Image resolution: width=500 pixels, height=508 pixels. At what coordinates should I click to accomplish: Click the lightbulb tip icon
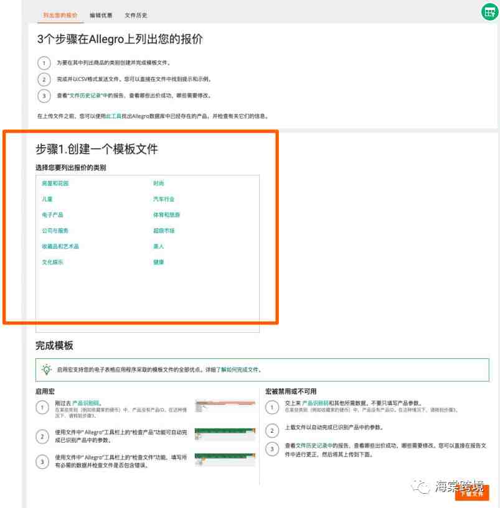(x=47, y=370)
